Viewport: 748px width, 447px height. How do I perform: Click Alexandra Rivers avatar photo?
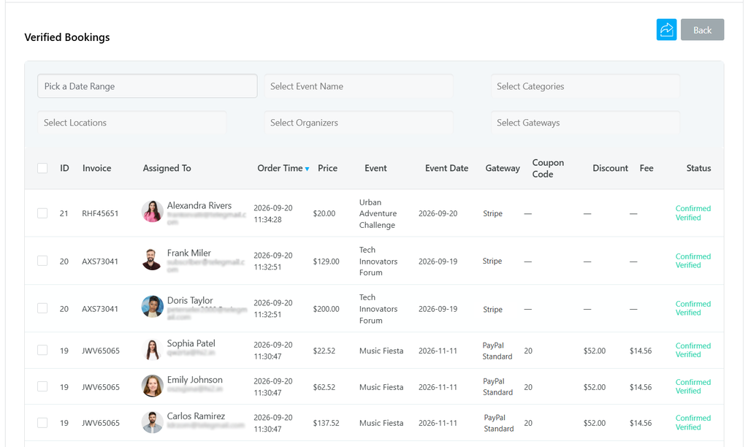[152, 211]
